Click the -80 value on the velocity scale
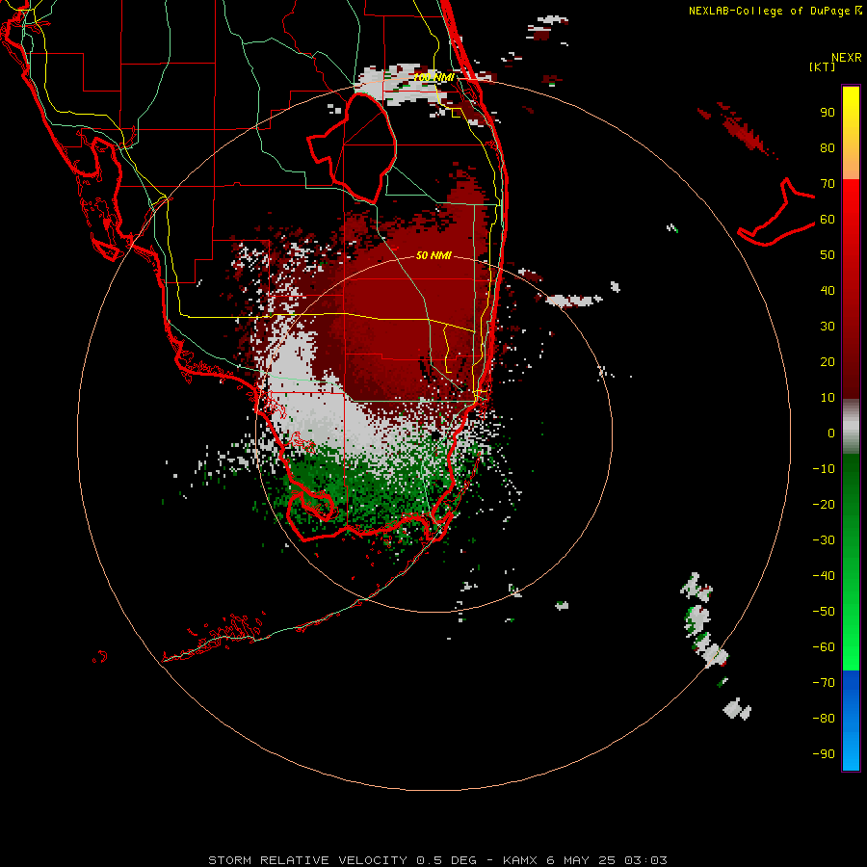The image size is (867, 867). (x=824, y=719)
